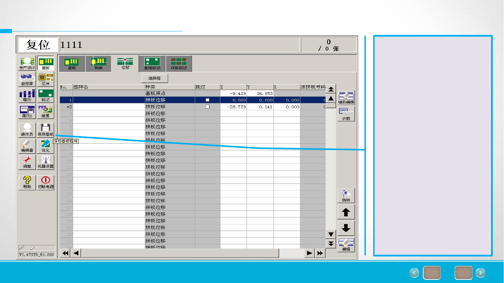Select the X value -9.429 of 基板原点
Screen dimensions: 504x283
pos(233,94)
